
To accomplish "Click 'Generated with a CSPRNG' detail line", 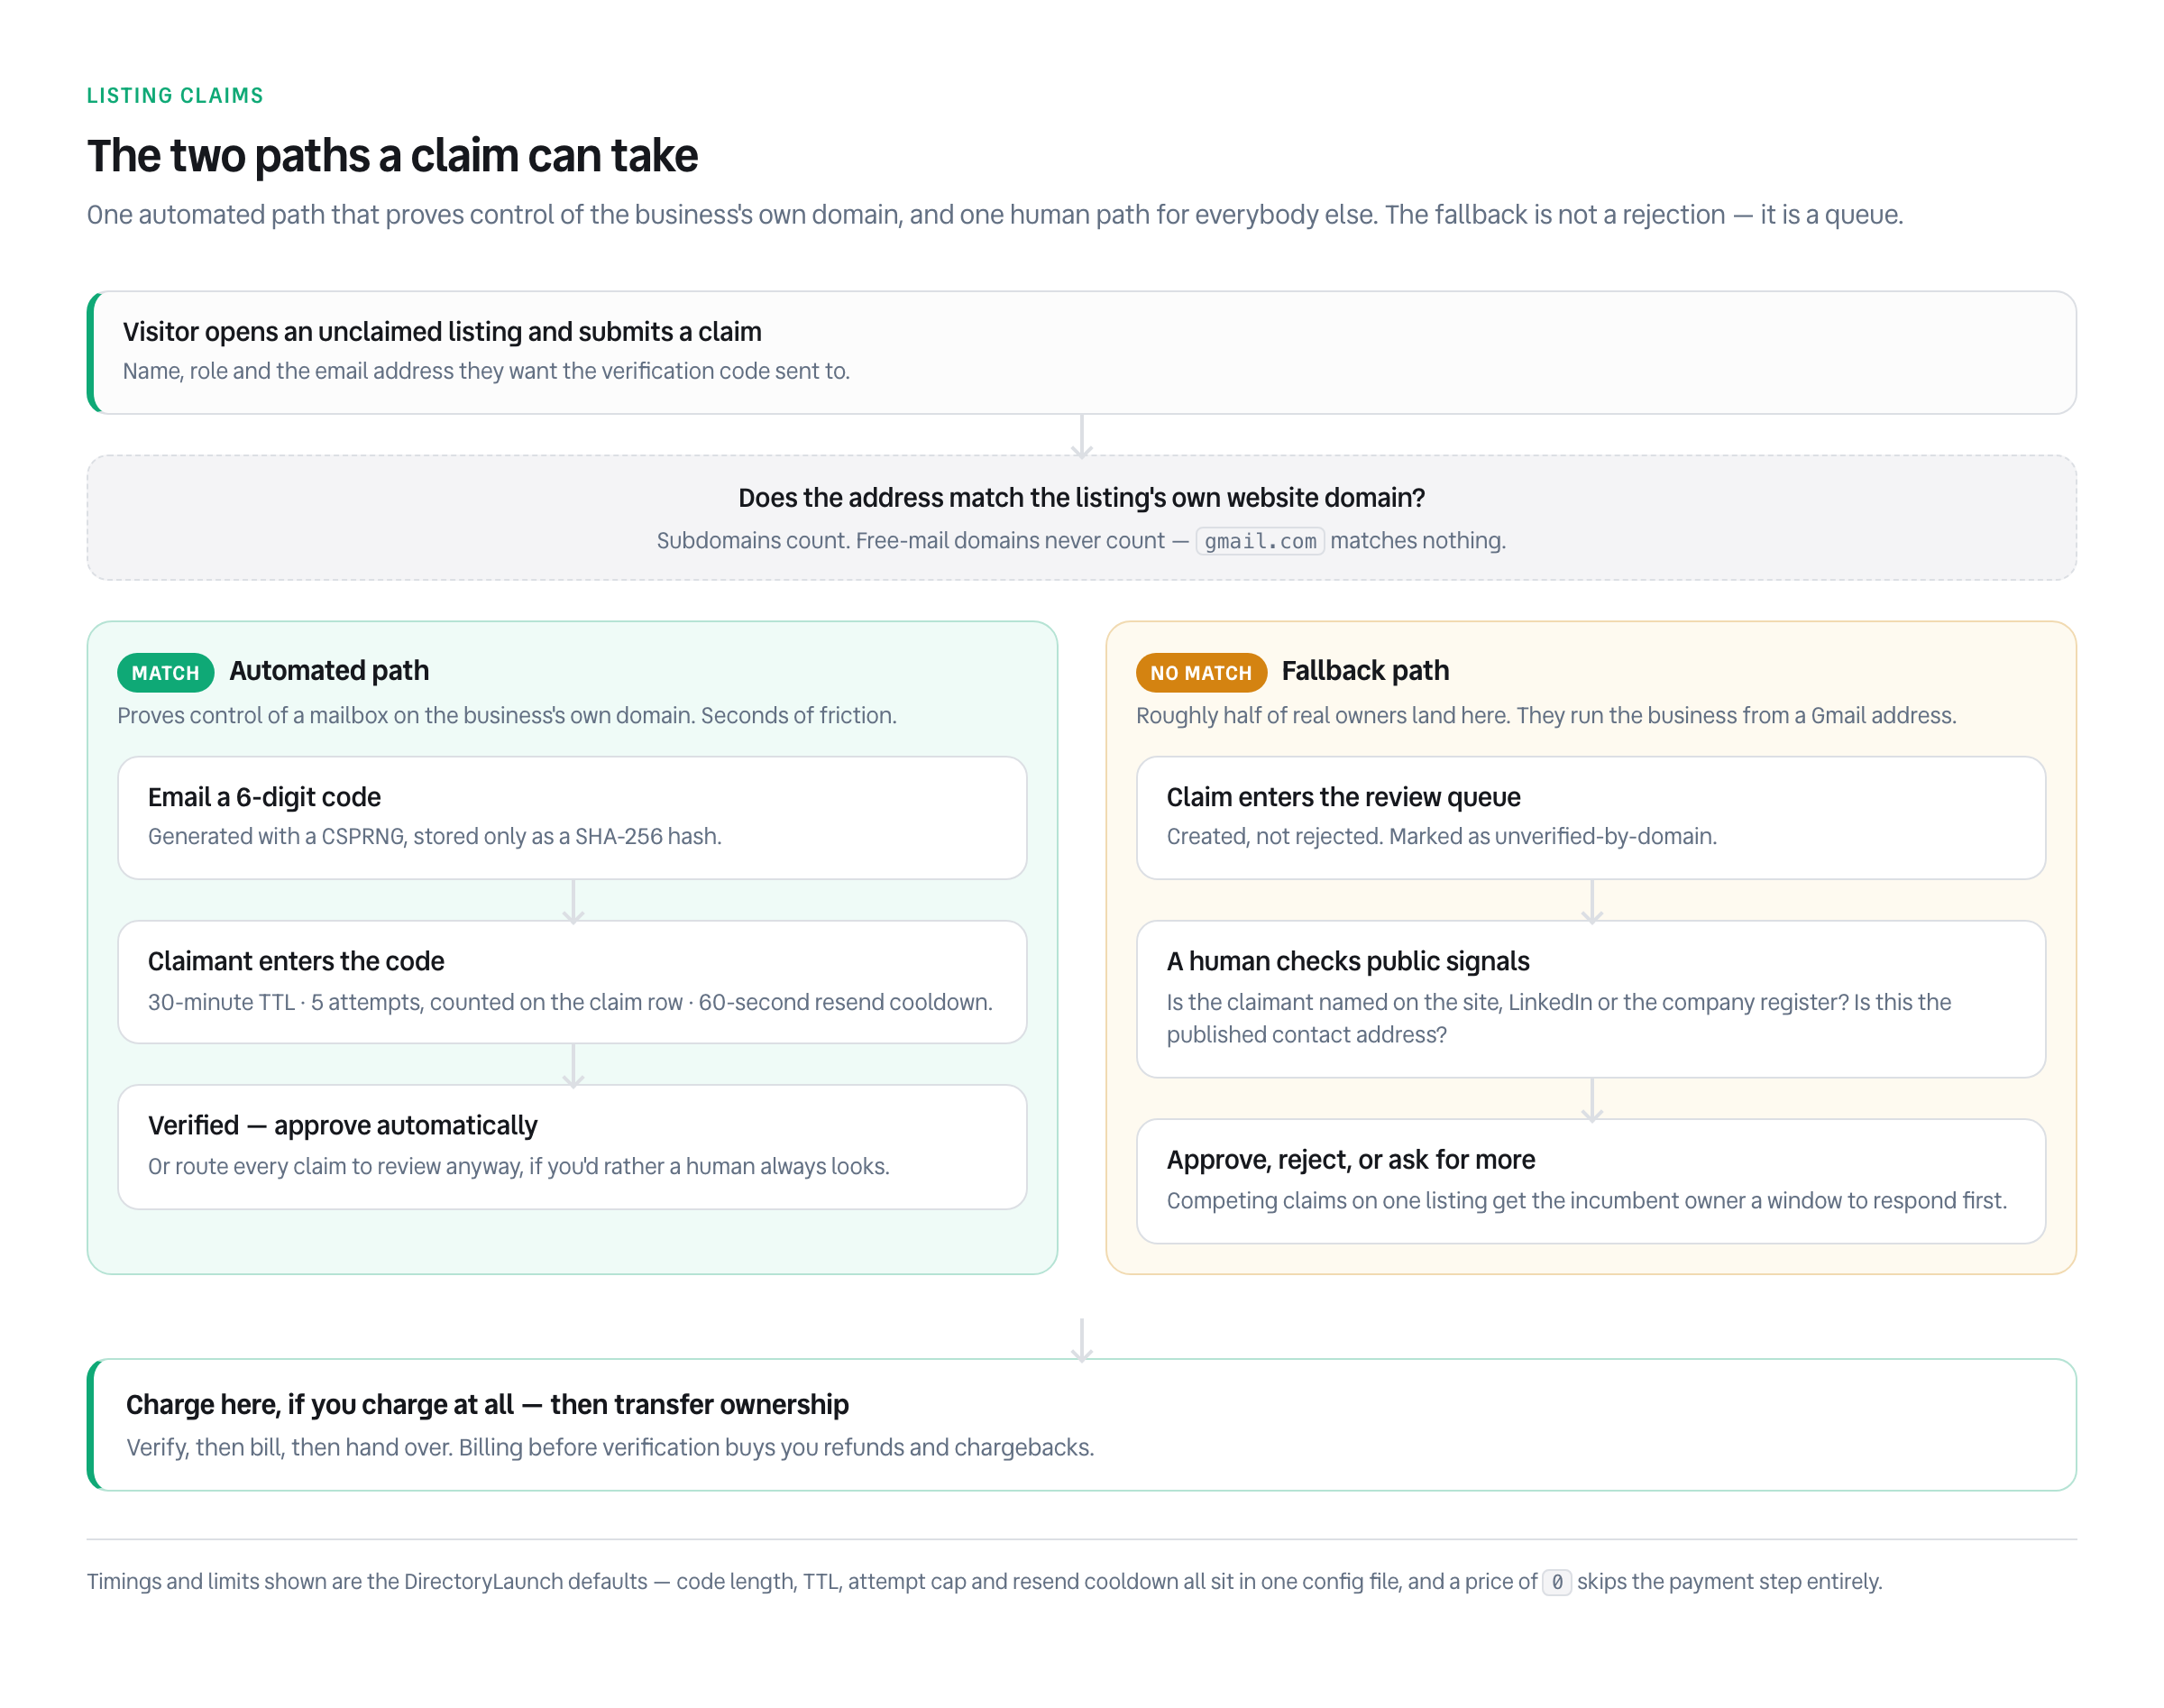I will coord(434,836).
